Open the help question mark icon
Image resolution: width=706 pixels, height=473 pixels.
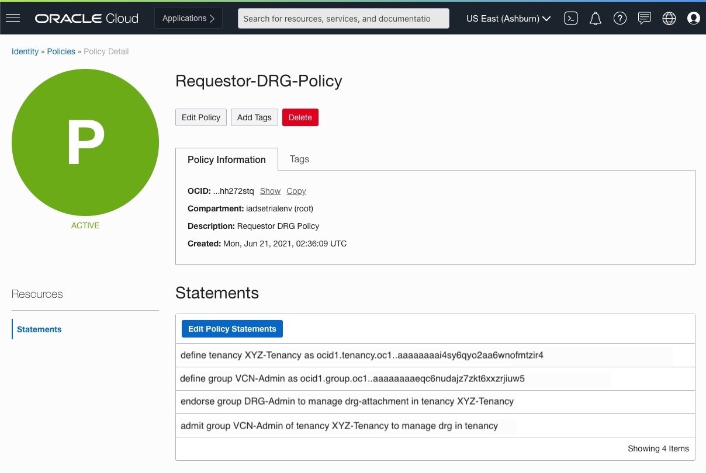click(x=620, y=19)
